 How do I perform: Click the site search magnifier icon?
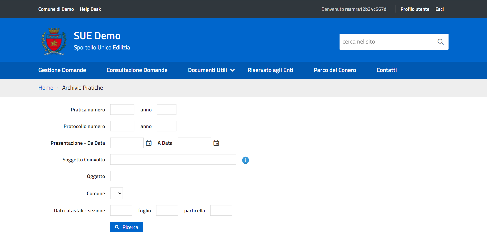click(440, 42)
